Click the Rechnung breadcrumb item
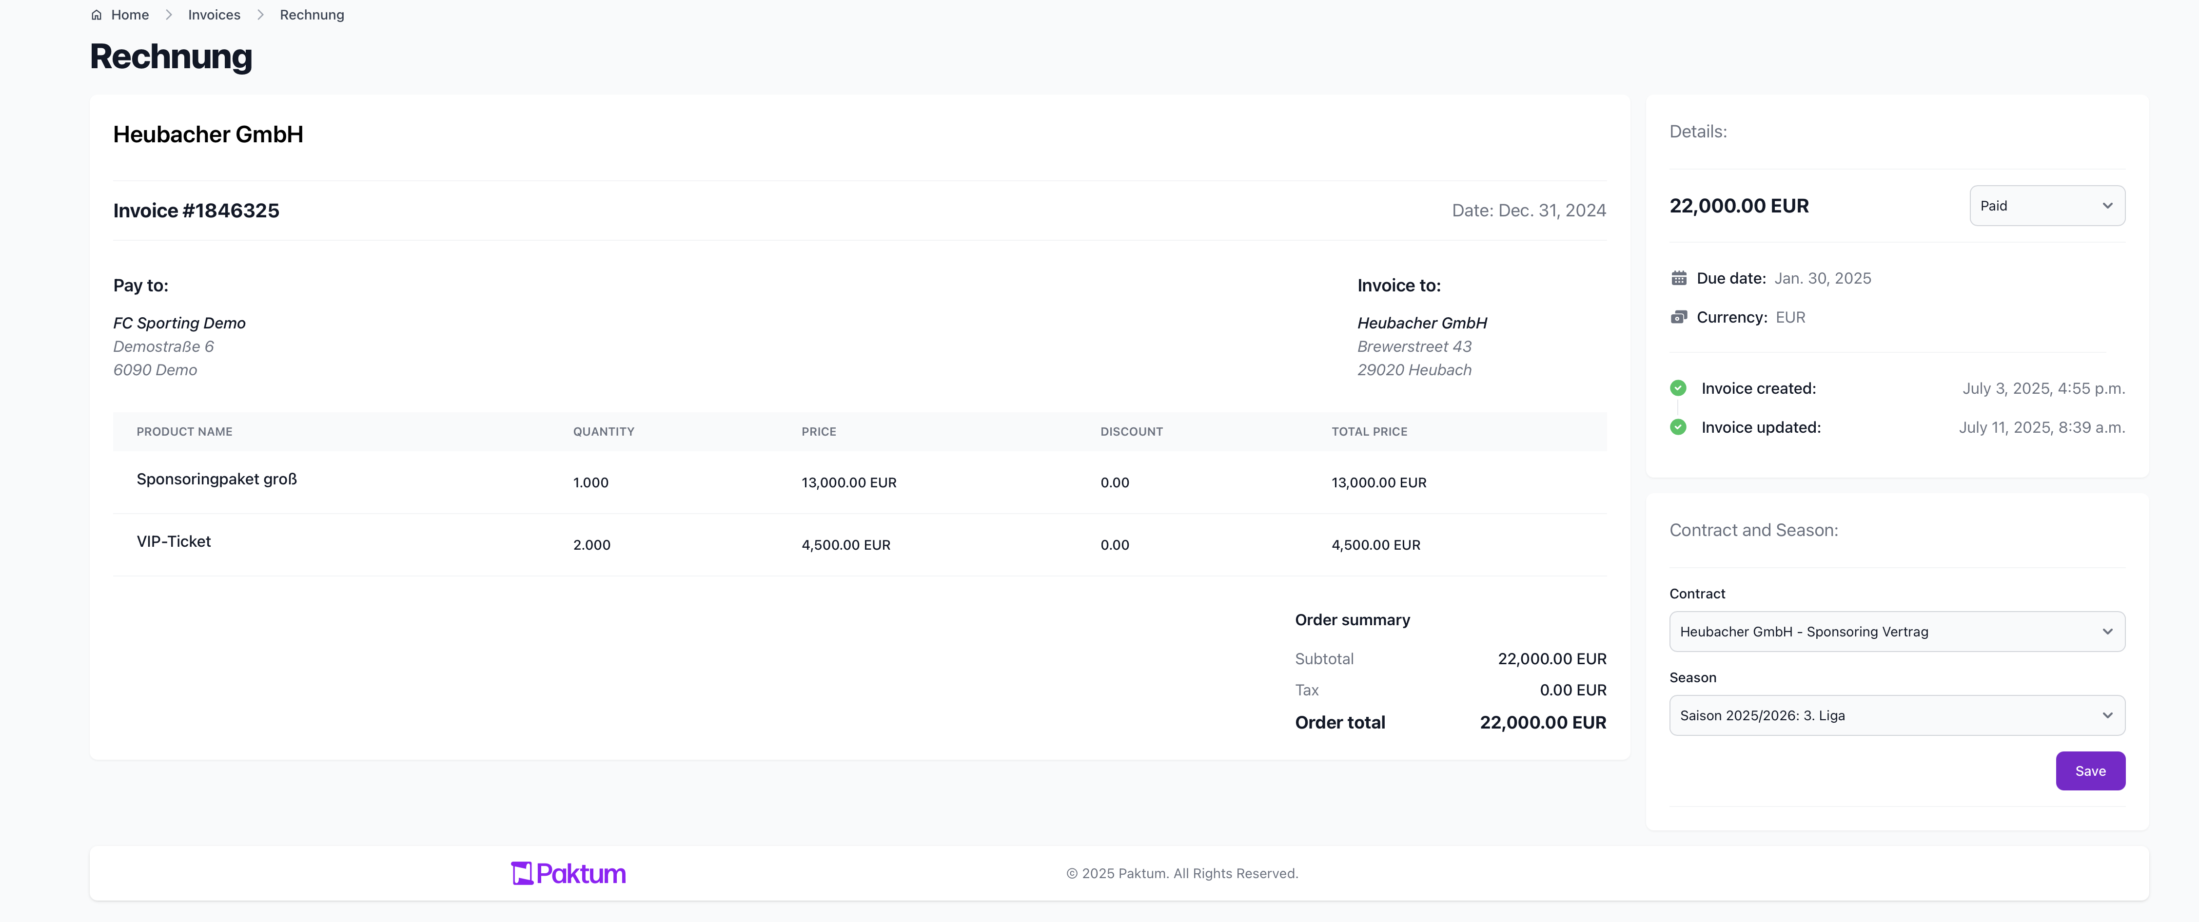The image size is (2199, 922). pos(312,15)
